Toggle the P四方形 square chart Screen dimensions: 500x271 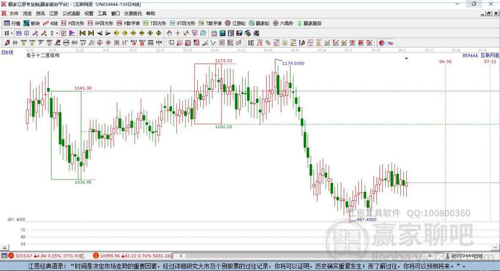click(72, 23)
